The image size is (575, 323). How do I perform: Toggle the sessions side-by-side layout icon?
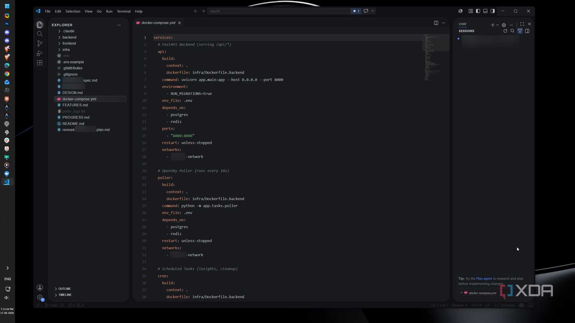[x=527, y=31]
